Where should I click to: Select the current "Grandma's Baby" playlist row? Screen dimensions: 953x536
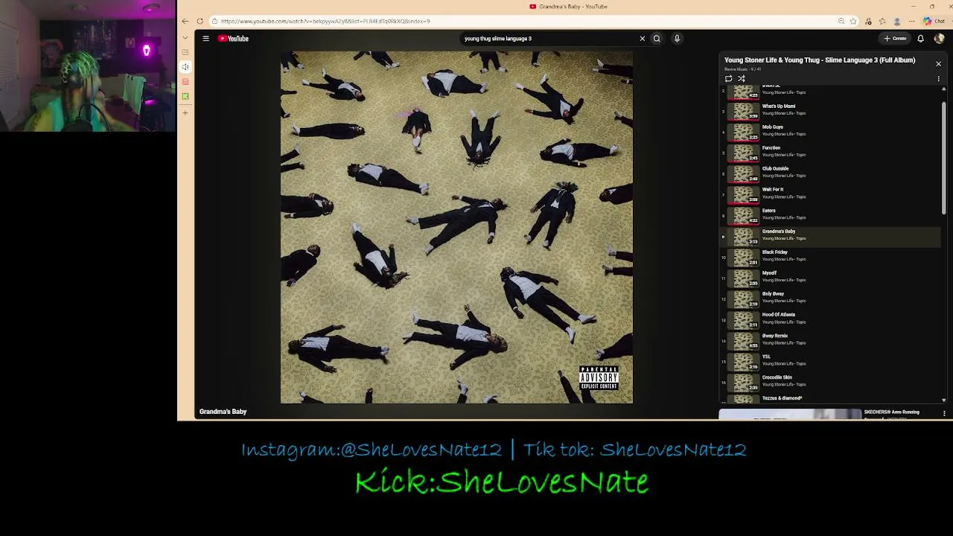coord(830,236)
